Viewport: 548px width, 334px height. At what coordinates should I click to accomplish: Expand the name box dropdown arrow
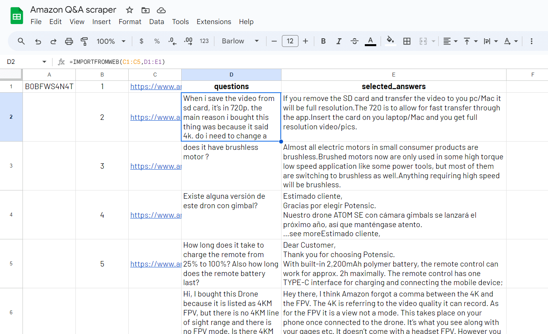44,62
